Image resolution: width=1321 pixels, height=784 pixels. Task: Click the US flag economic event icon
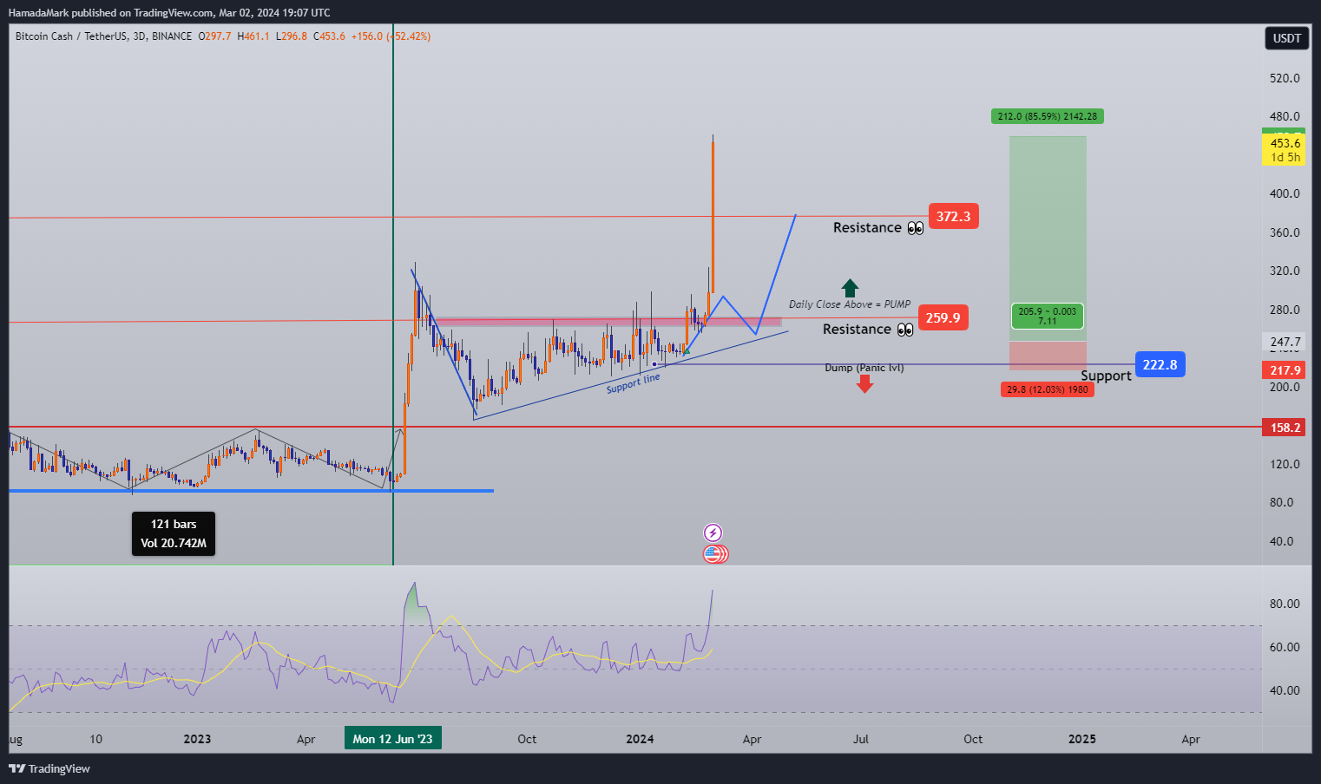(714, 553)
